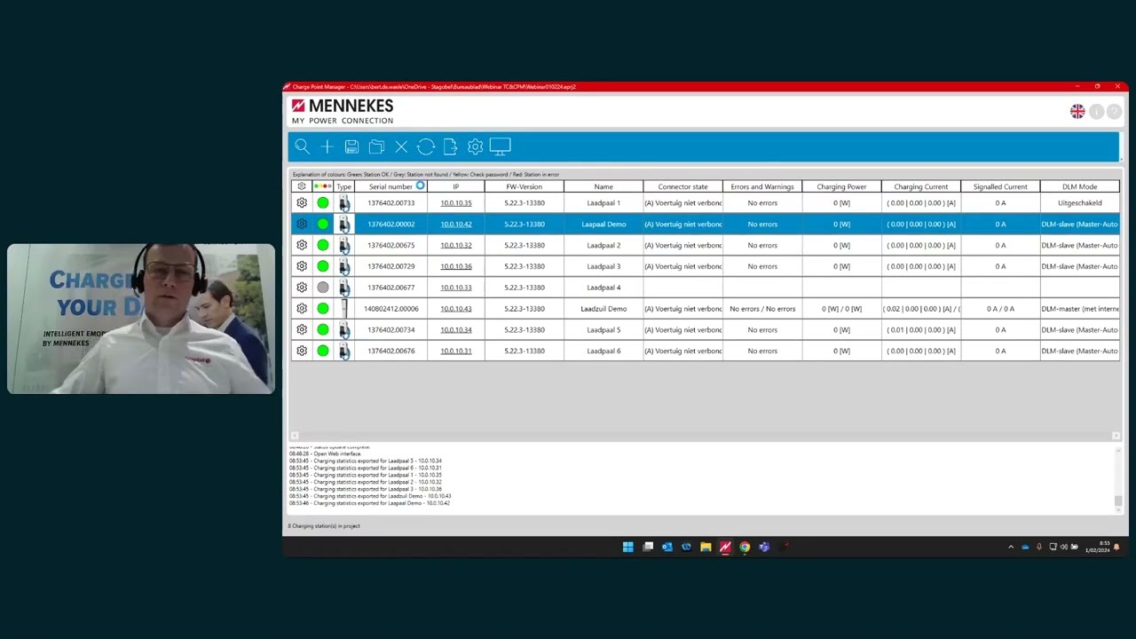Open IP link 10.0.10.35

click(x=456, y=203)
